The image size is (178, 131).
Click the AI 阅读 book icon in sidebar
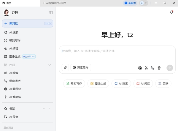point(6,73)
